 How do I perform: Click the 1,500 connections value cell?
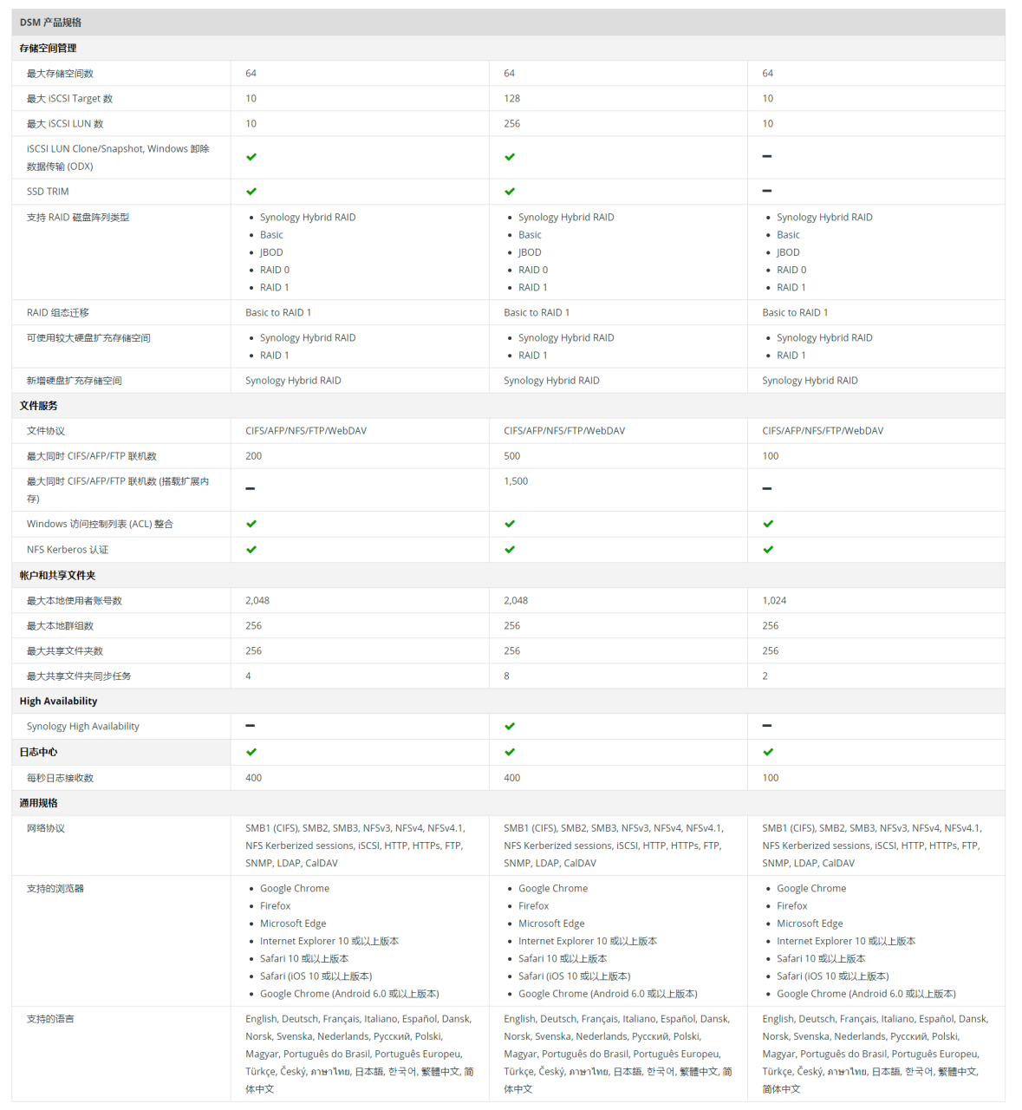click(x=516, y=481)
